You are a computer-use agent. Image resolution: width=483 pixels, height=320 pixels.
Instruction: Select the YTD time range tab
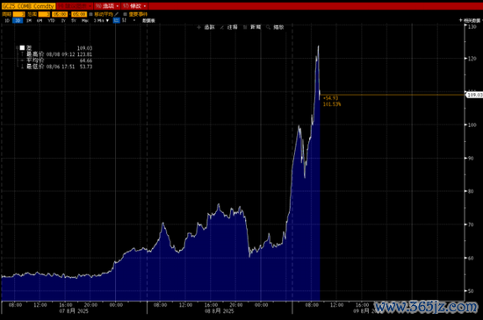click(51, 20)
